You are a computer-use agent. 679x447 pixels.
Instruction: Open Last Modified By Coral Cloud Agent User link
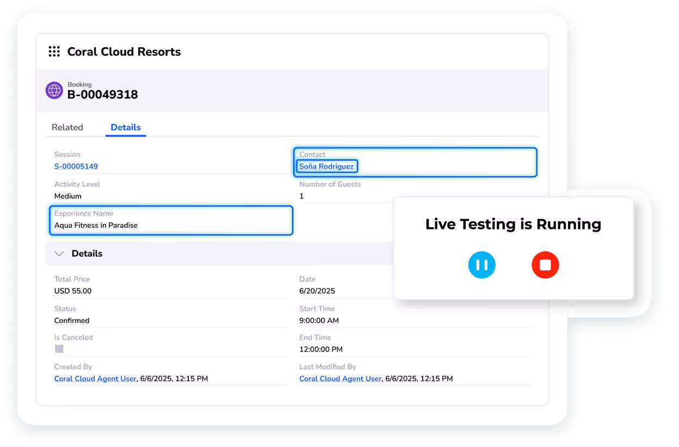click(x=341, y=378)
